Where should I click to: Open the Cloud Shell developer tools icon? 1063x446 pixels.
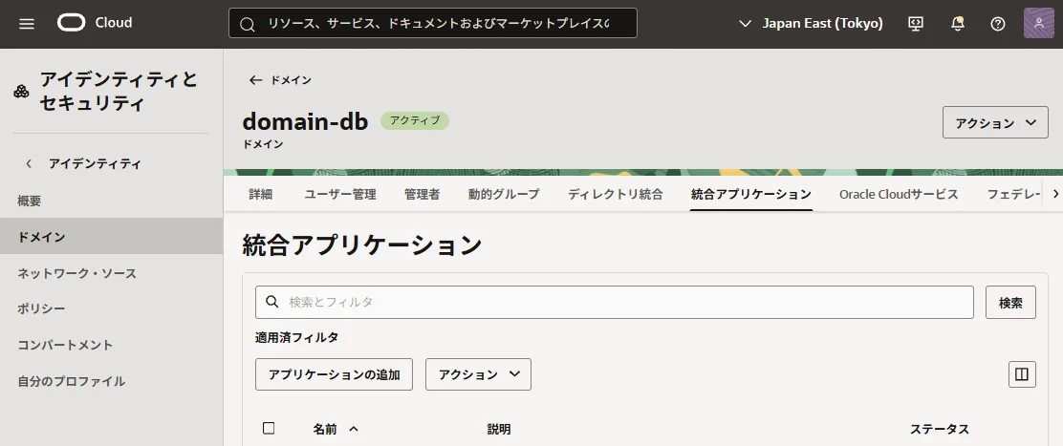(x=915, y=24)
